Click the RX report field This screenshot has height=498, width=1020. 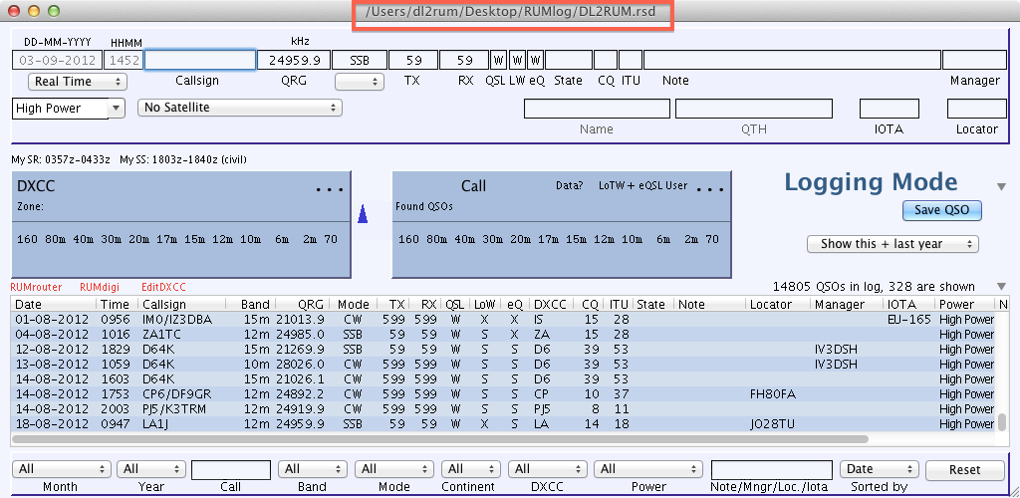click(464, 60)
